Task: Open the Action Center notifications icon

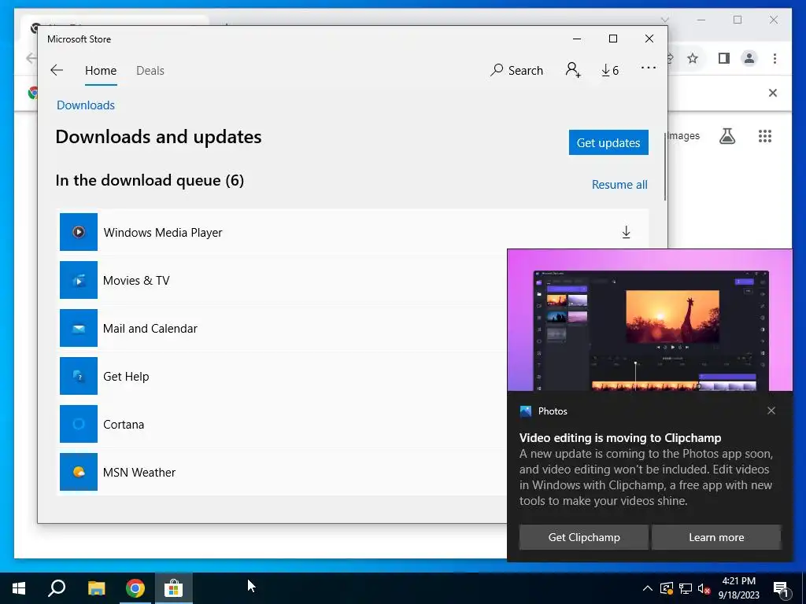Action: click(x=782, y=589)
